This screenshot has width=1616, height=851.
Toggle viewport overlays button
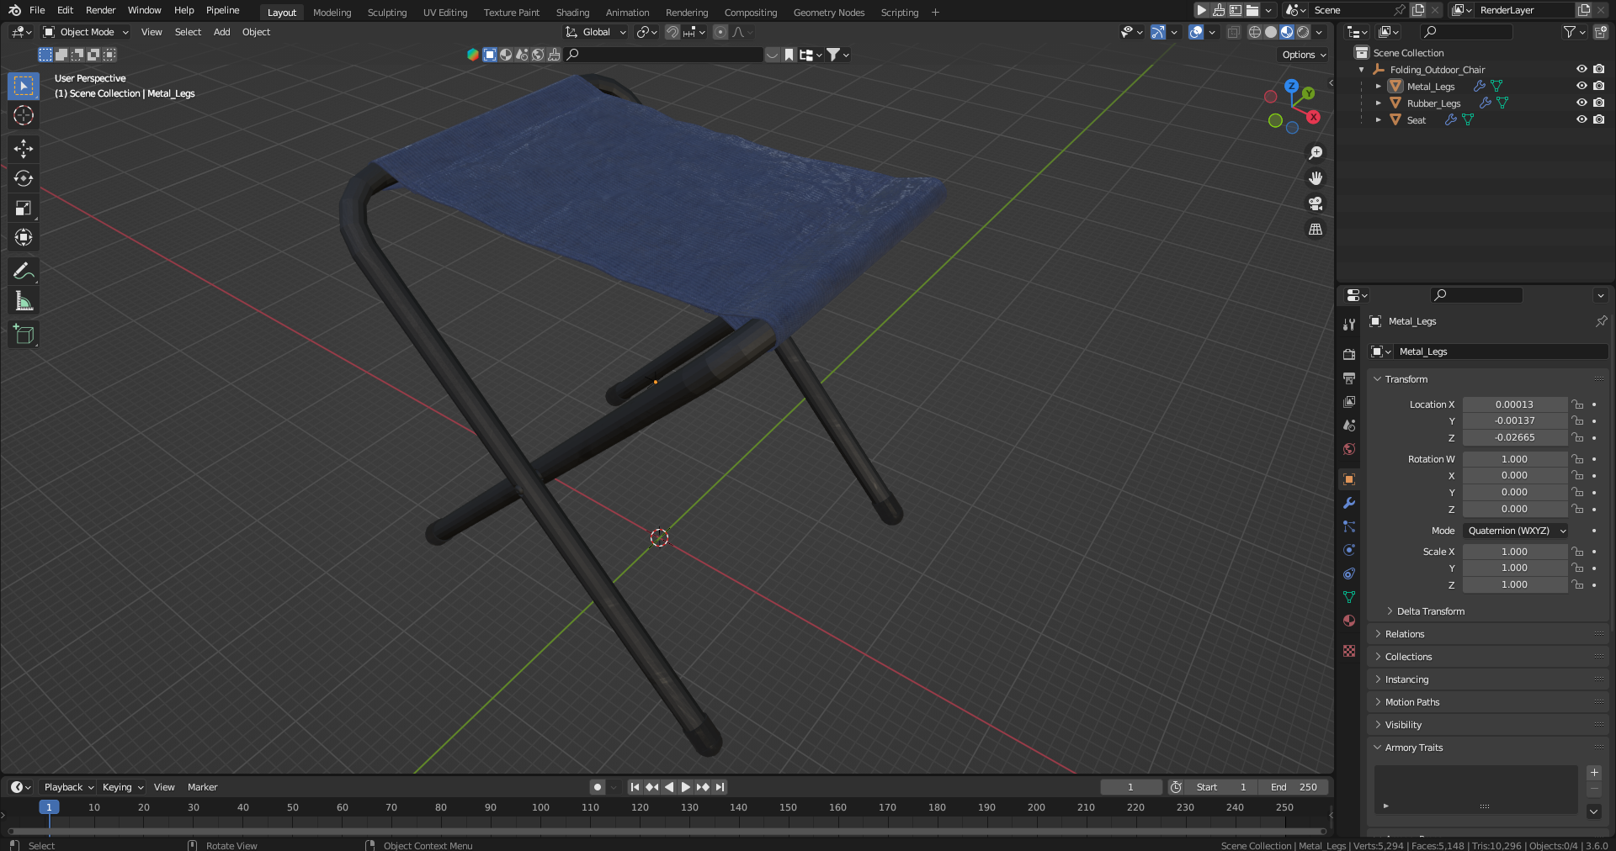pos(1195,32)
